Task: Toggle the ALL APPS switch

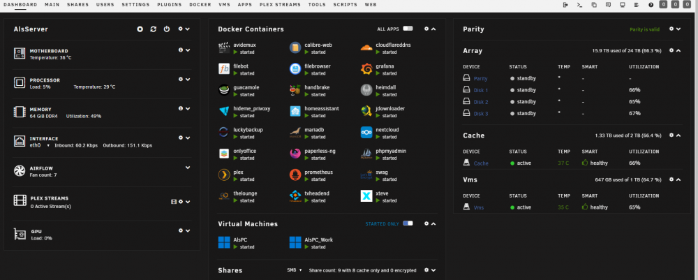Action: pos(408,29)
